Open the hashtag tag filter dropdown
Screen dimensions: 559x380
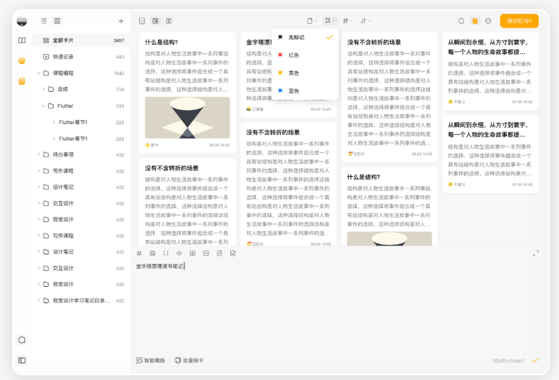[x=348, y=21]
